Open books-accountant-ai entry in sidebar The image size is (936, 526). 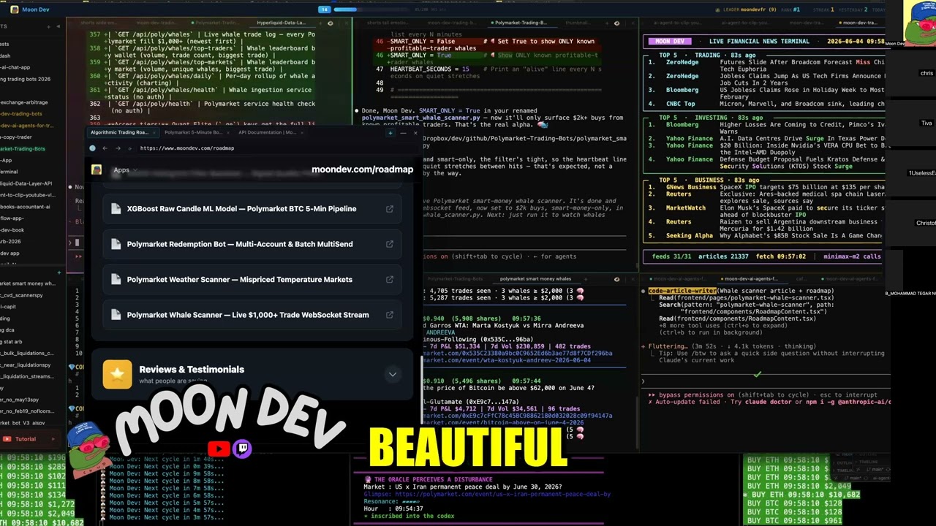point(26,207)
